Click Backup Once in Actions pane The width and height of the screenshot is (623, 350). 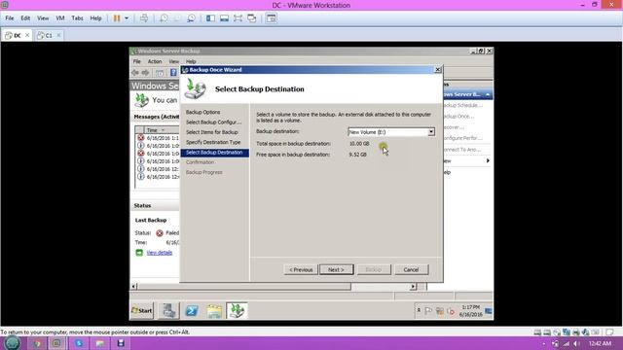458,117
